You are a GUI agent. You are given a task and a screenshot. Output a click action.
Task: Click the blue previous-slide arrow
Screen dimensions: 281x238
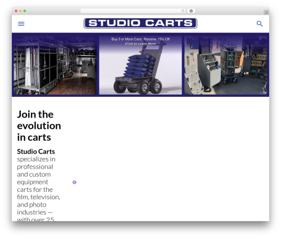point(74,182)
